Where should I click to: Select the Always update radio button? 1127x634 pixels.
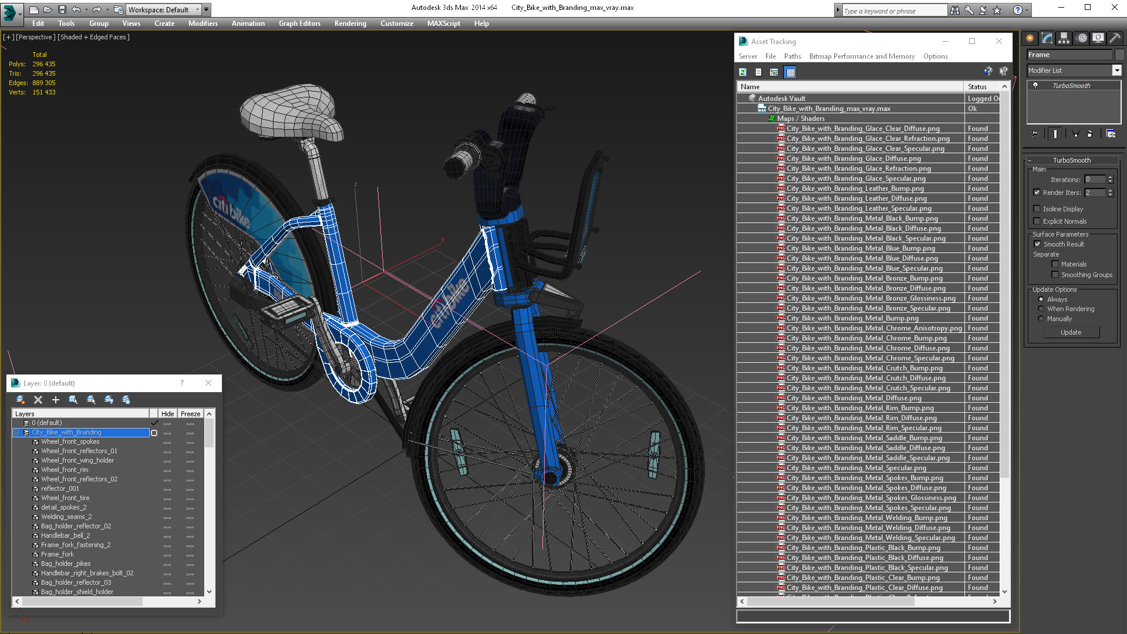(x=1041, y=299)
